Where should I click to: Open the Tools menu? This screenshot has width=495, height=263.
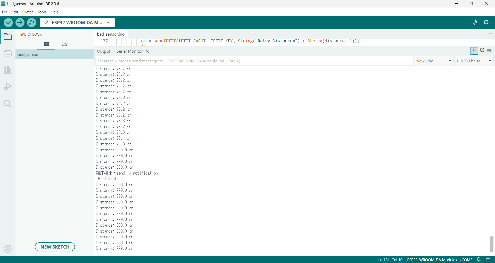click(x=42, y=12)
